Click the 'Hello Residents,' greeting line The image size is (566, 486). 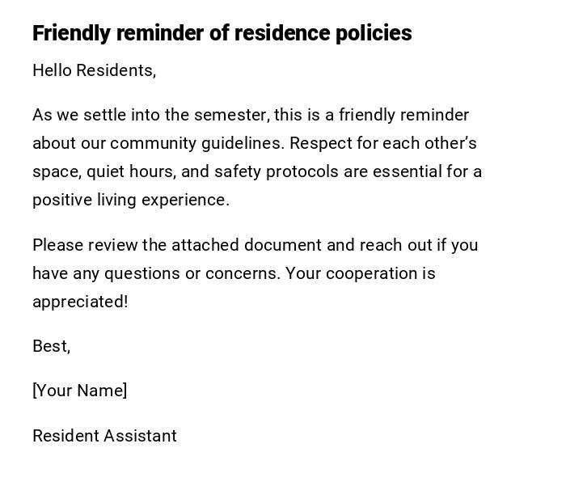(x=94, y=70)
